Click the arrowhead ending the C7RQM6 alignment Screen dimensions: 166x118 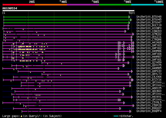(132, 40)
